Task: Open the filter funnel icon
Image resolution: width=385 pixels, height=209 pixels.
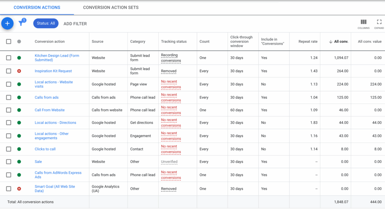Action: point(21,23)
